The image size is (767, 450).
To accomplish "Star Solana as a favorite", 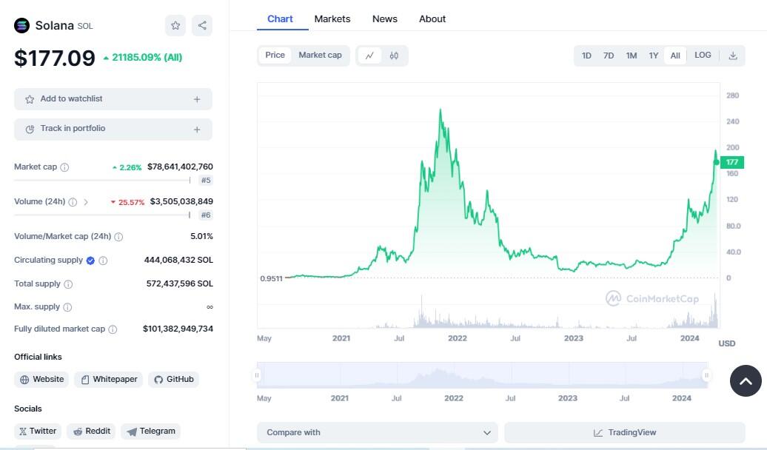I will coord(175,25).
